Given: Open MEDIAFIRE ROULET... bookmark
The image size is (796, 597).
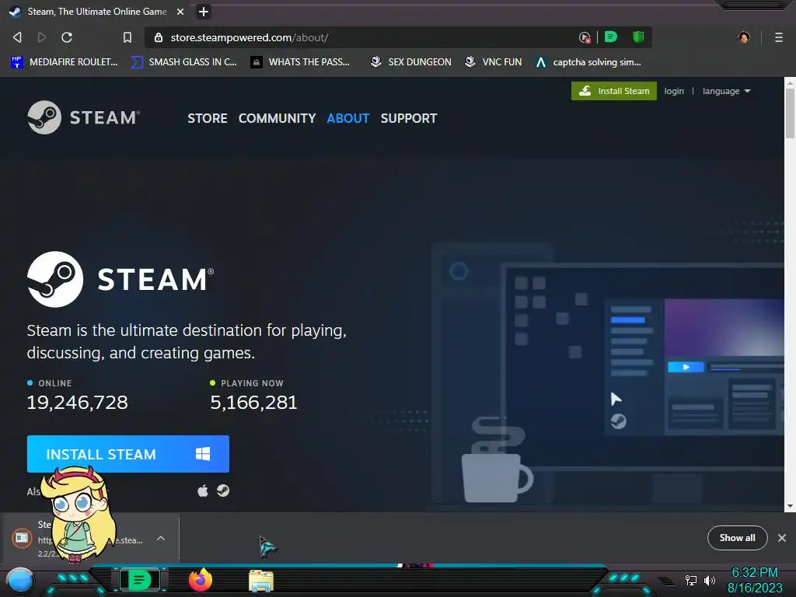Looking at the screenshot, I should (x=65, y=62).
